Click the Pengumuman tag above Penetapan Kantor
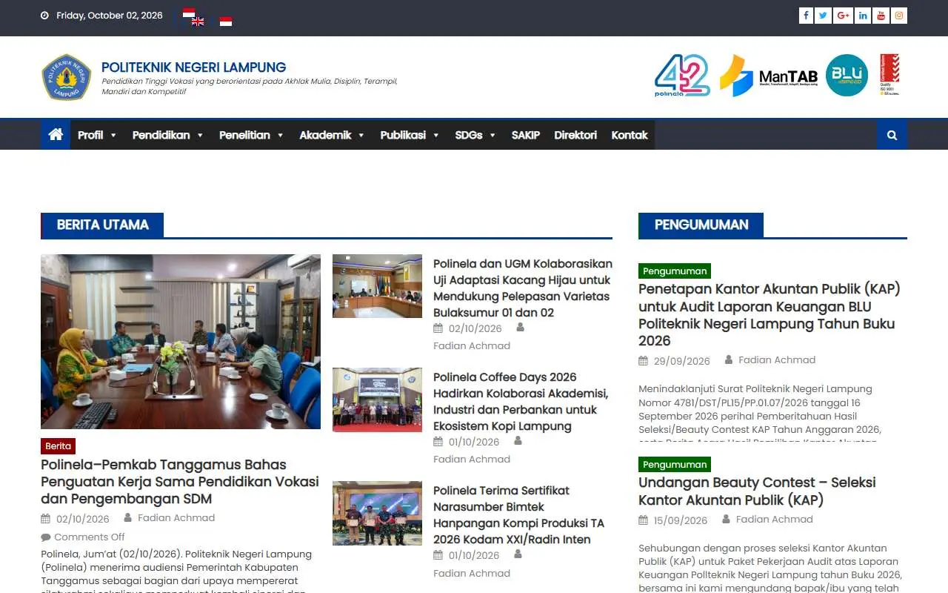The width and height of the screenshot is (948, 593). pos(675,271)
